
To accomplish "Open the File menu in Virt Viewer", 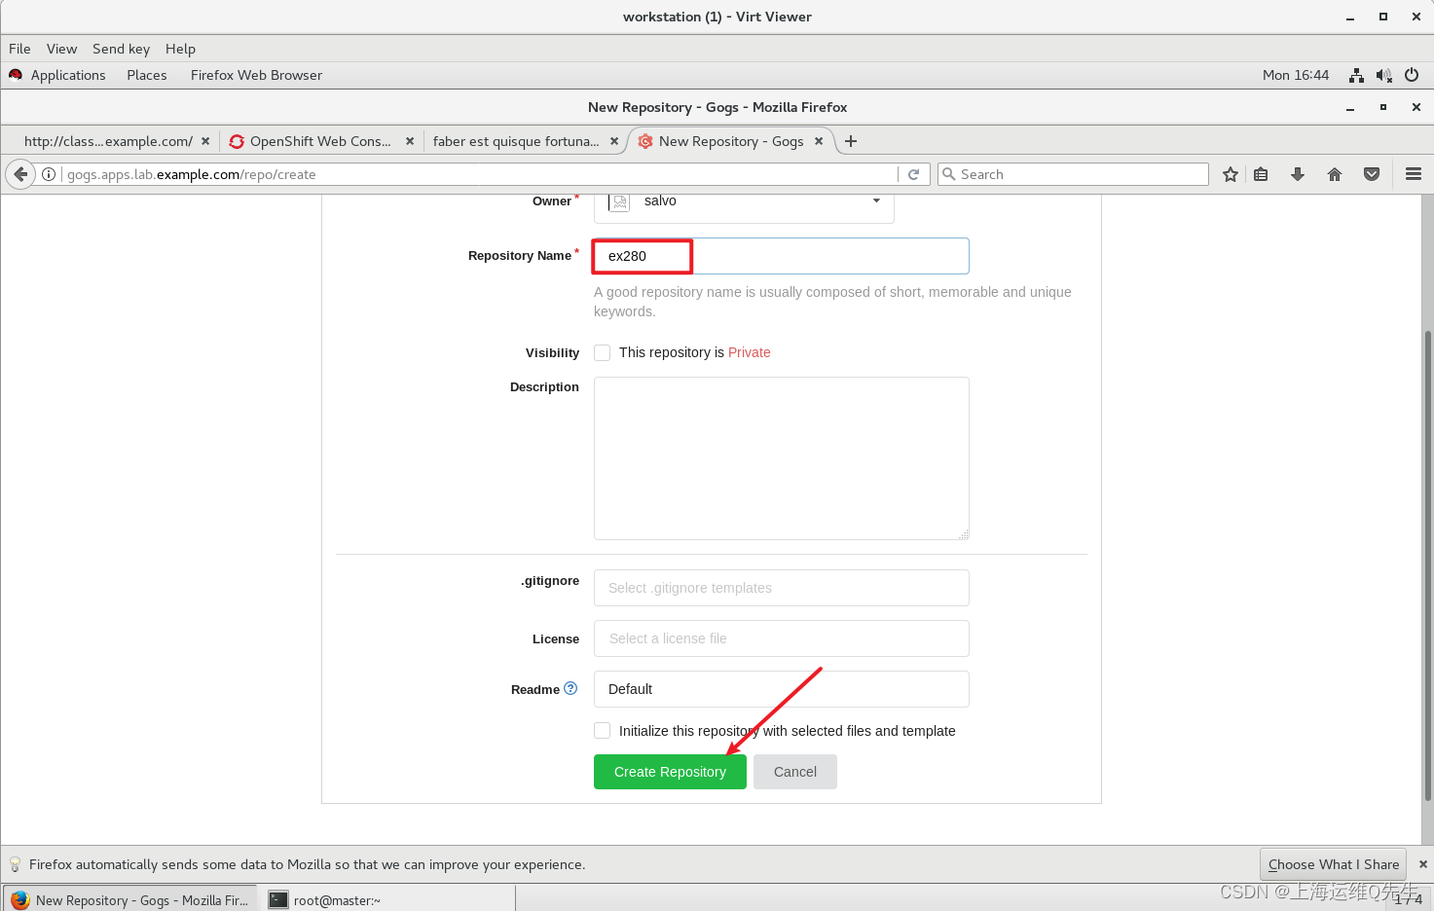I will point(19,49).
